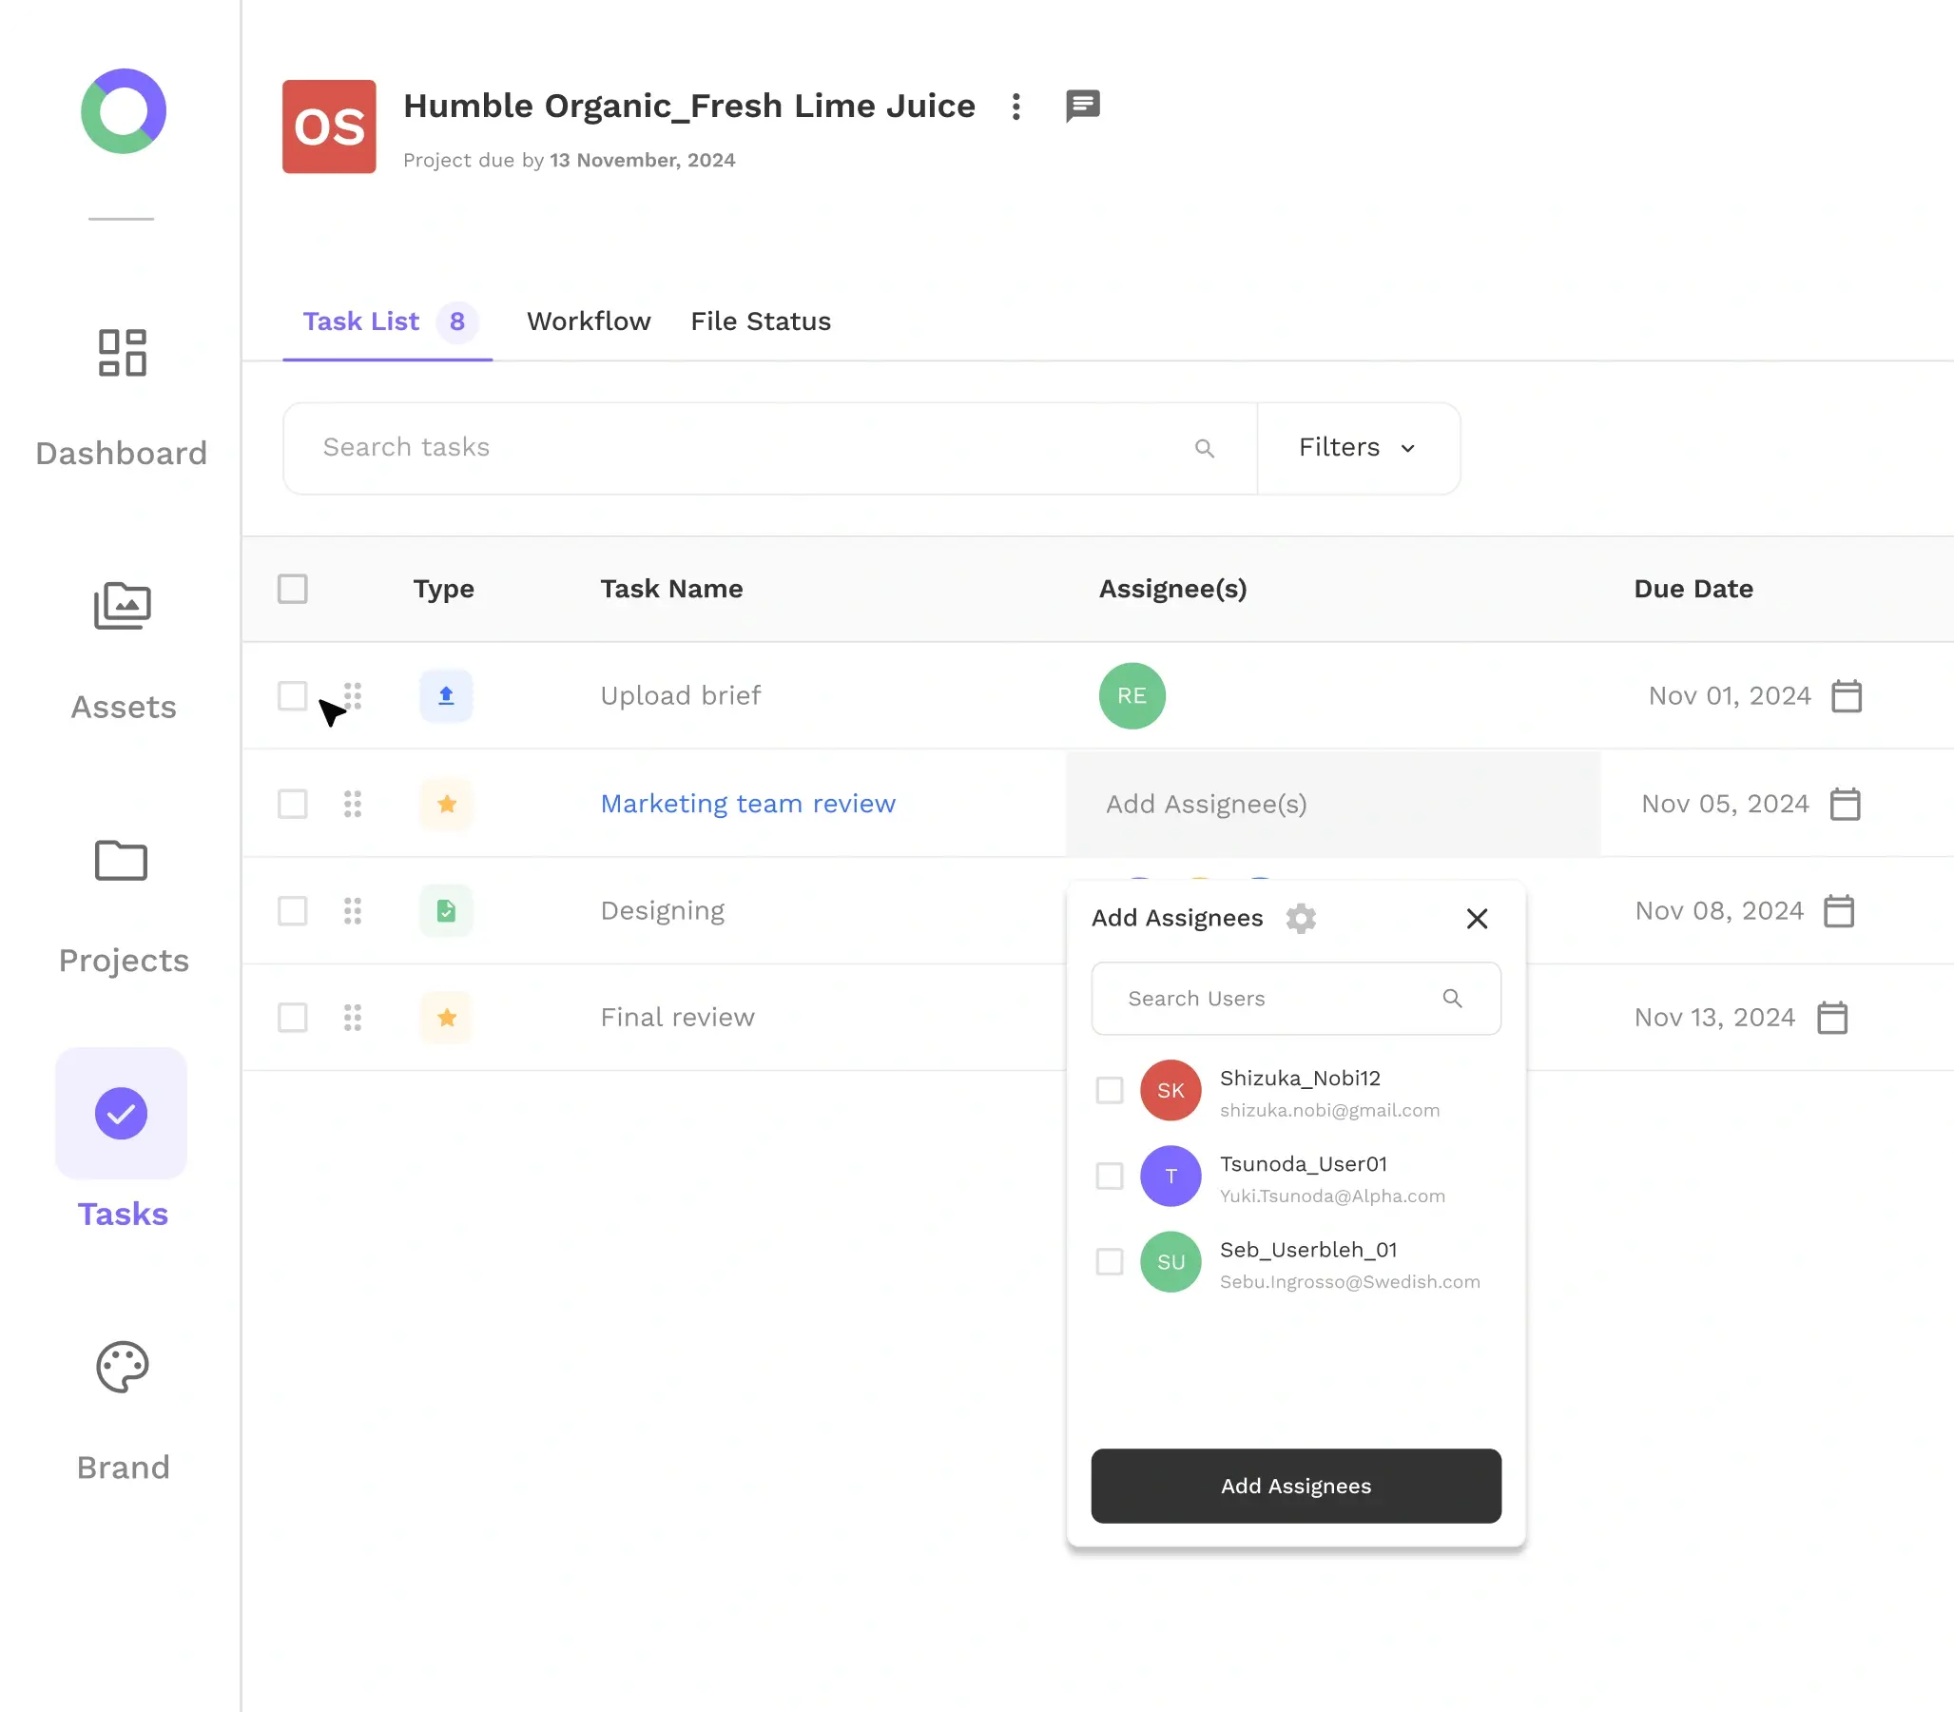Open project comments chat icon
Screen dimensions: 1954x1712
(x=1082, y=106)
